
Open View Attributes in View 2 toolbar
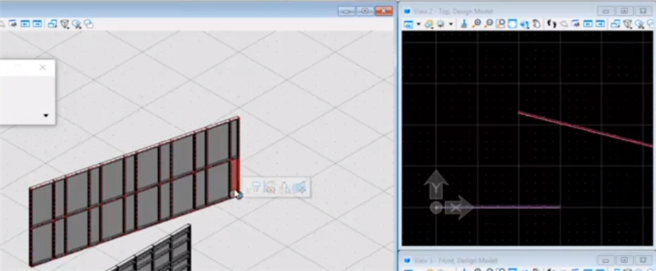coord(408,24)
